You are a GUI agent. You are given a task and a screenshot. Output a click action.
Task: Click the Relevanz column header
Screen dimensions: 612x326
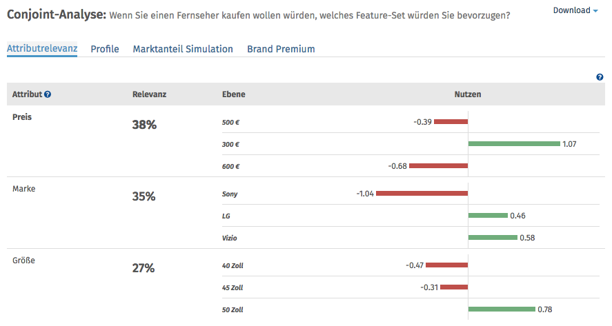[149, 94]
